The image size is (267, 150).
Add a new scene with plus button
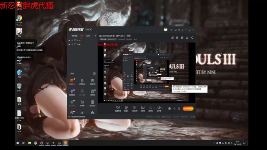point(95,36)
